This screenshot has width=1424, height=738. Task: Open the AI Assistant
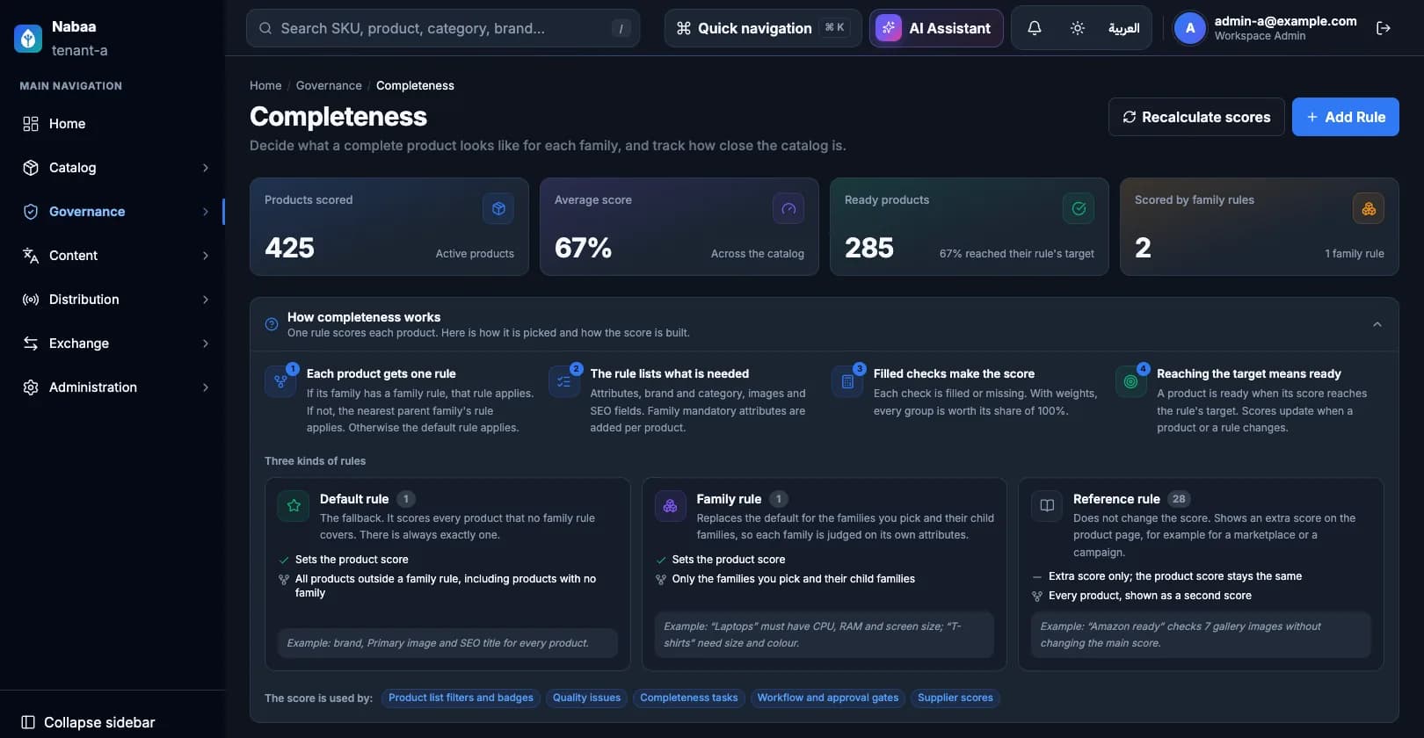point(936,28)
